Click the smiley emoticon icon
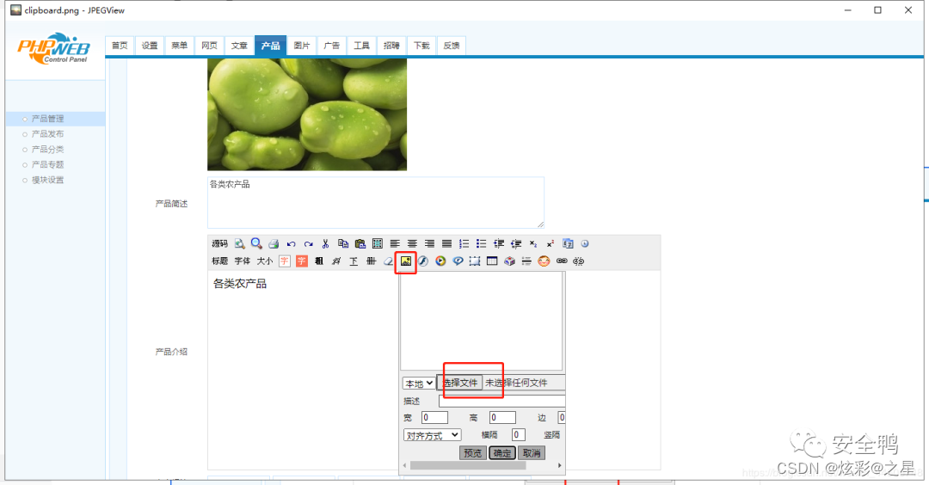The height and width of the screenshot is (485, 929). click(544, 261)
